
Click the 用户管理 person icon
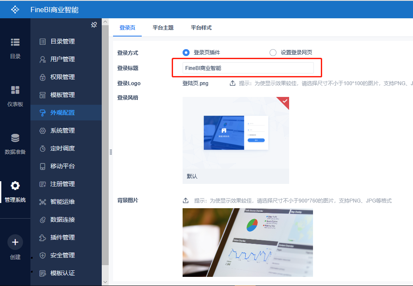click(43, 60)
